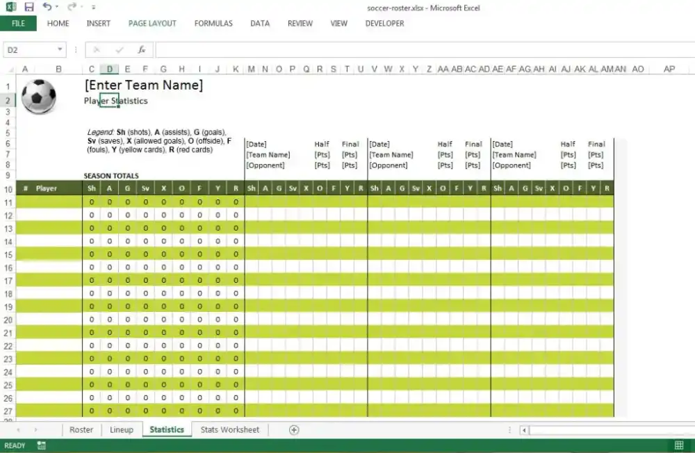
Task: Click previous sheet navigation arrow
Action: [x=18, y=429]
